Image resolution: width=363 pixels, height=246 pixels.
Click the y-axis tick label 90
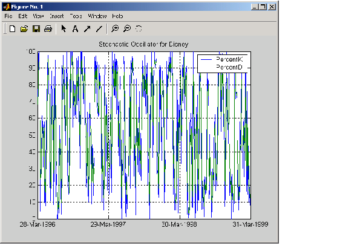[32, 68]
